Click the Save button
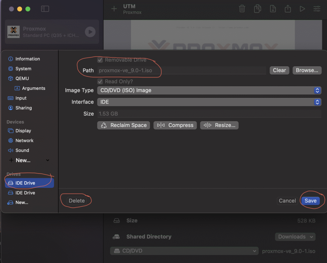Viewport: 327px width, 263px height. [x=310, y=201]
